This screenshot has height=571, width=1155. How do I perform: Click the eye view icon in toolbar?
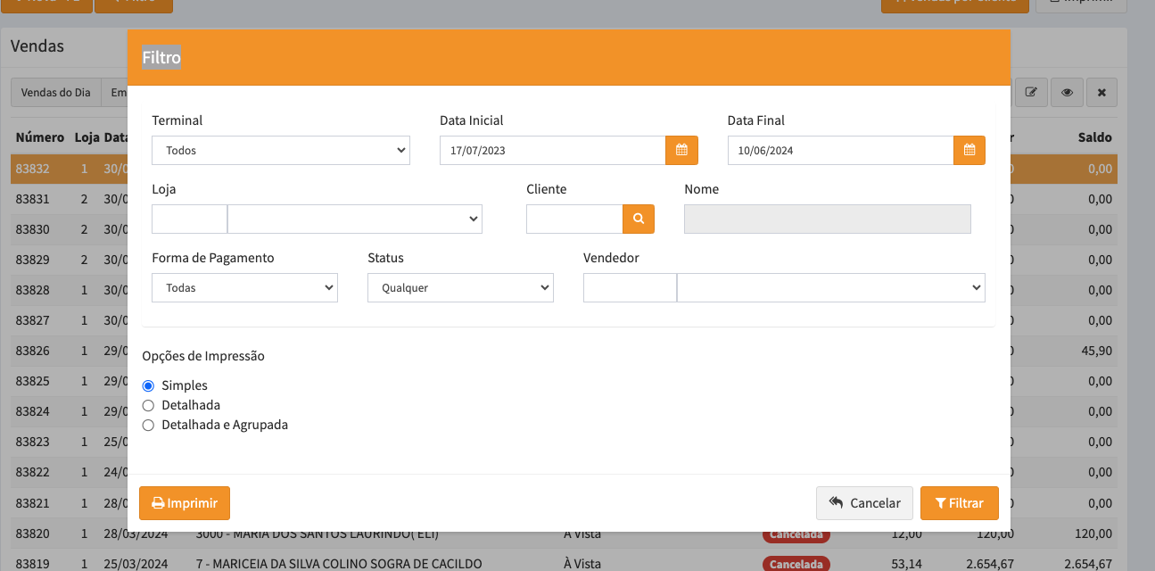(1067, 92)
